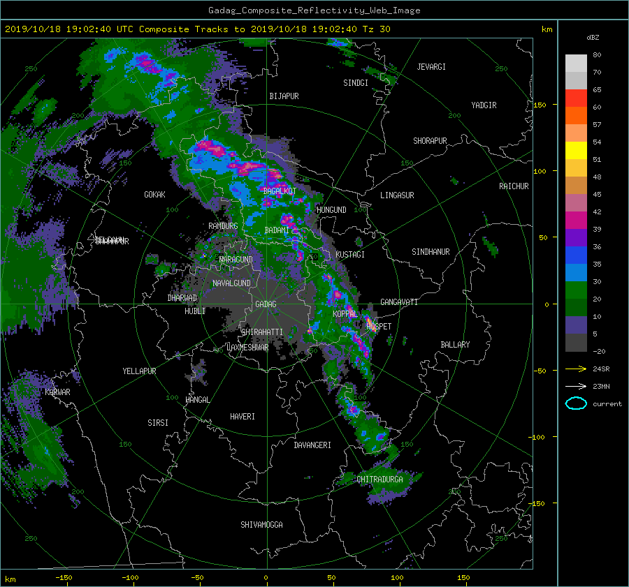629x587 pixels.
Task: Click the LAXMESHWAR city label
Action: (247, 348)
